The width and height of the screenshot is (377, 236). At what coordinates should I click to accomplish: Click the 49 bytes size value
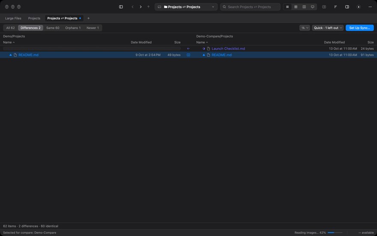click(174, 55)
